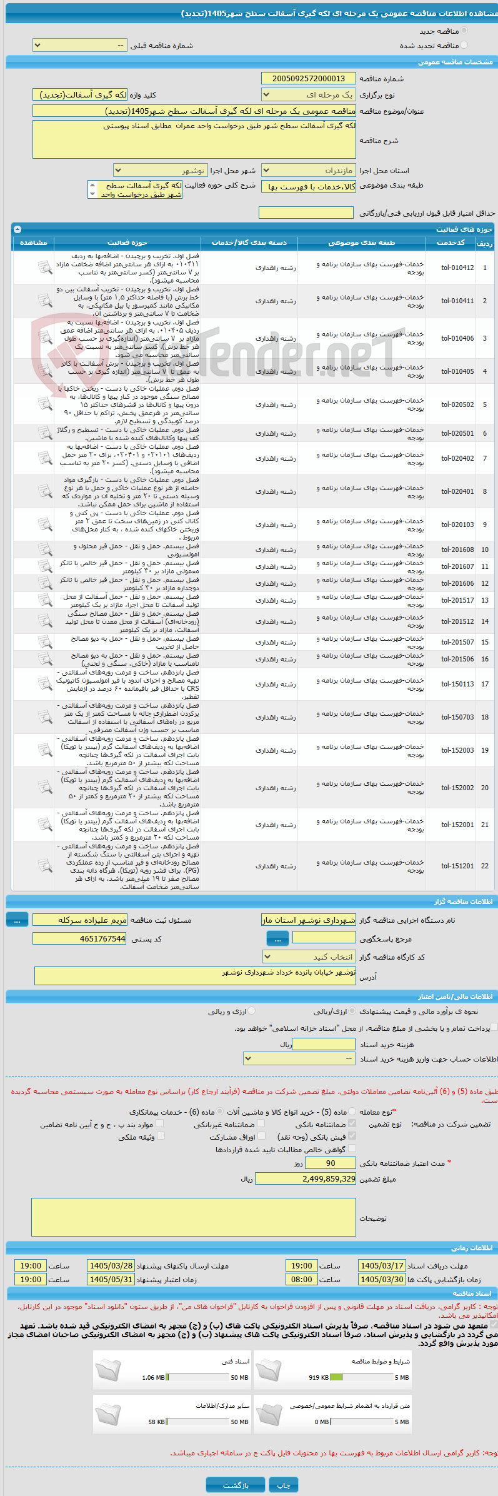The height and width of the screenshot is (1496, 498).
Task: Click the سایر مدارک/اطلاعات size bar
Action: [198, 1422]
